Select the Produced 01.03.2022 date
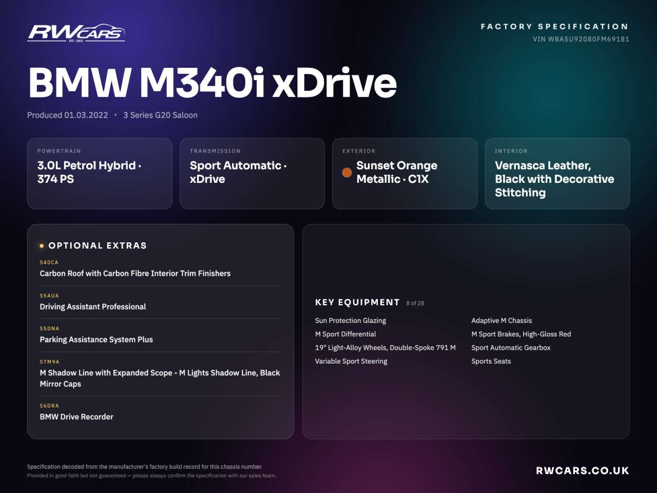657x493 pixels. (68, 115)
